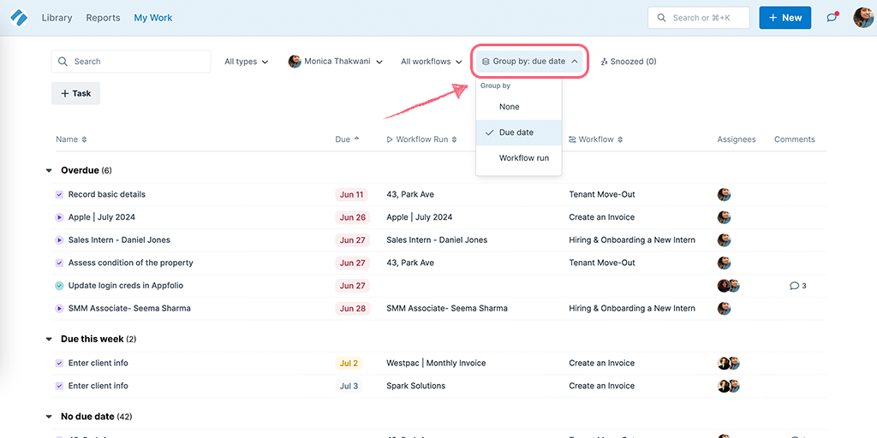
Task: Click the play icon beside Apple | July 2024
Action: 59,217
